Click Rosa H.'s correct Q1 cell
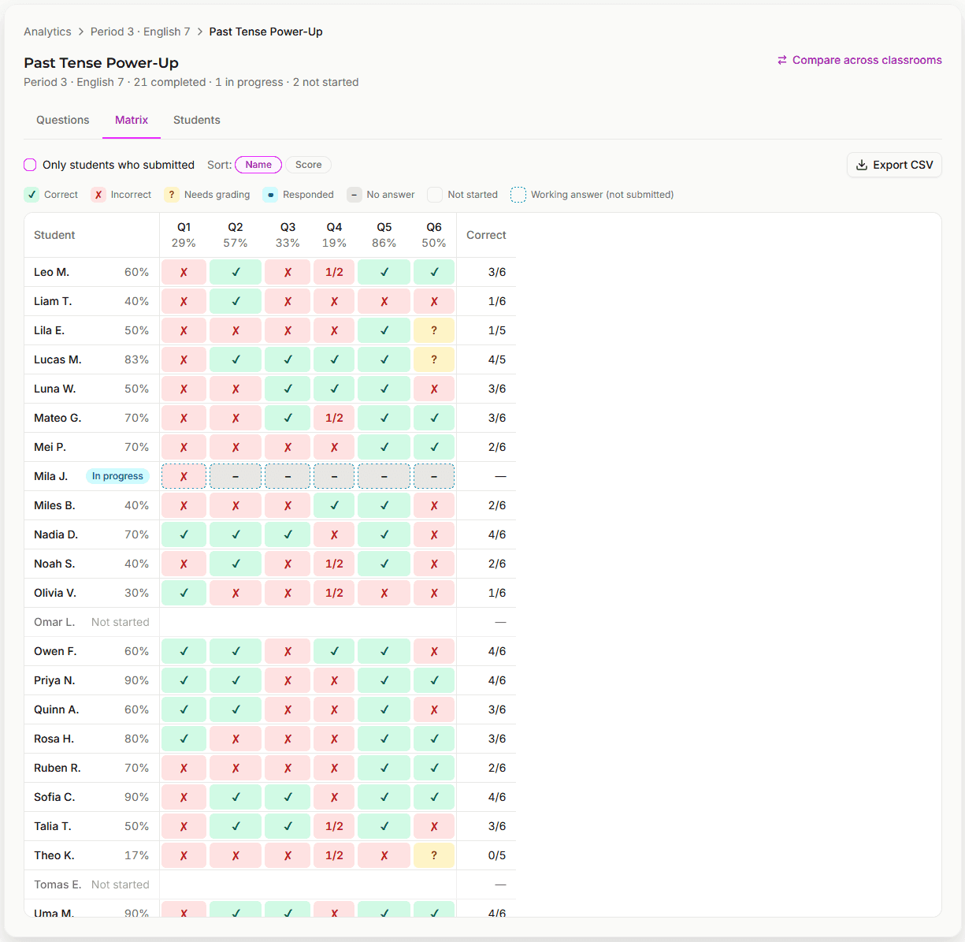965x942 pixels. (x=184, y=739)
